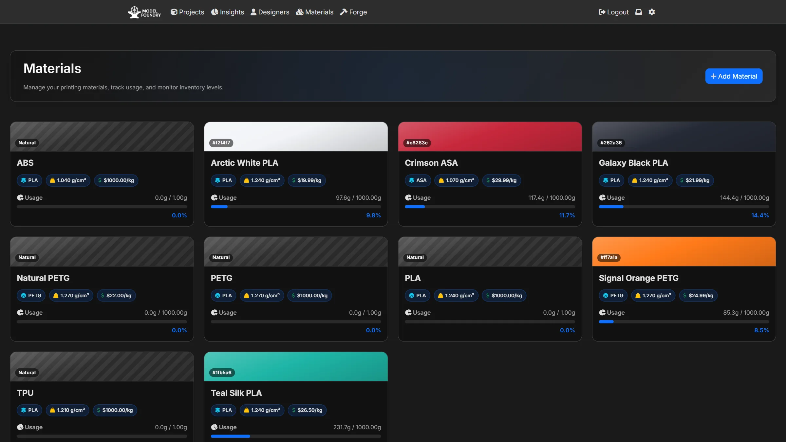Click the Galaxy Black PLA title
Image resolution: width=786 pixels, height=442 pixels.
[x=633, y=163]
